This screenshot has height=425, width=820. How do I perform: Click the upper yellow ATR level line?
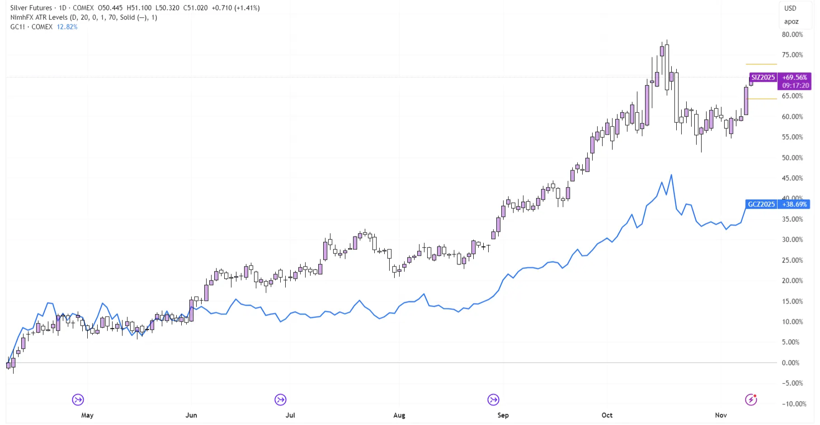coord(761,64)
